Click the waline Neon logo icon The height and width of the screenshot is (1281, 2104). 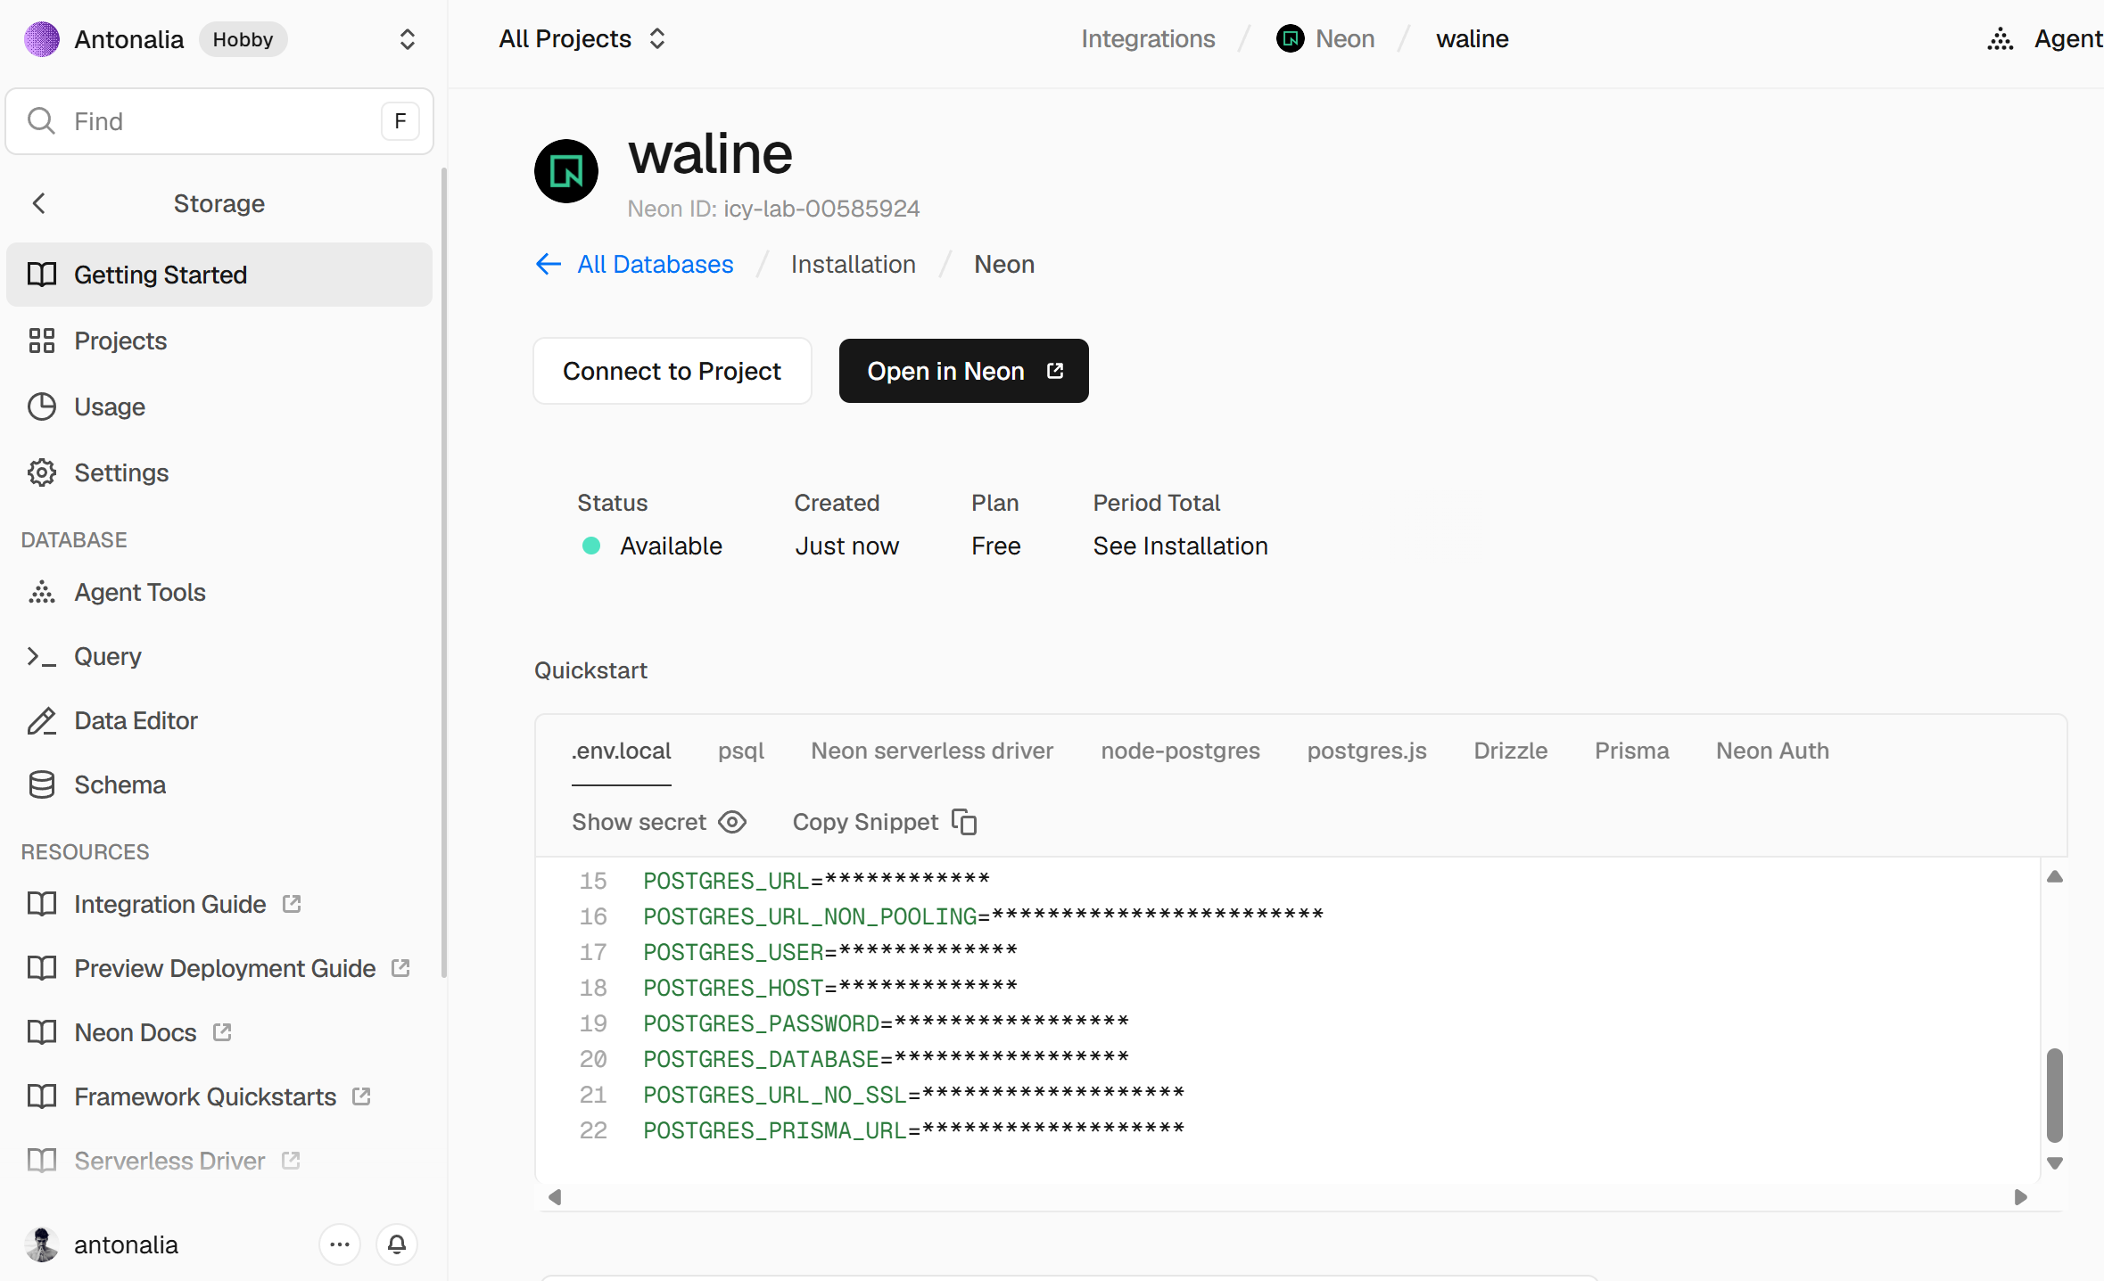[566, 171]
